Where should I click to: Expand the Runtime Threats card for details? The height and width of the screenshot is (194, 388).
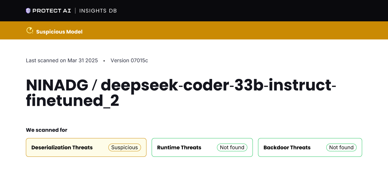202,147
